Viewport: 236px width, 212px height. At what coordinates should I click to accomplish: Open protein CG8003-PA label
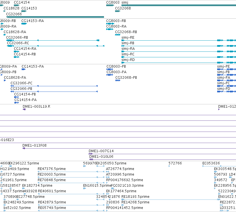click(116, 72)
